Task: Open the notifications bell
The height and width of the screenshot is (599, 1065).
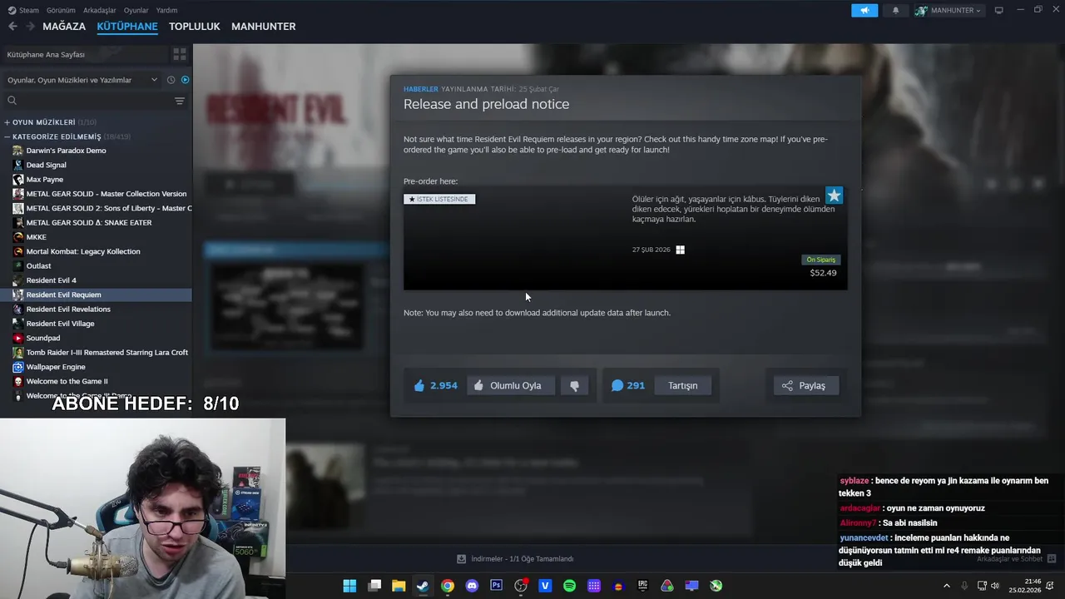Action: pos(895,10)
